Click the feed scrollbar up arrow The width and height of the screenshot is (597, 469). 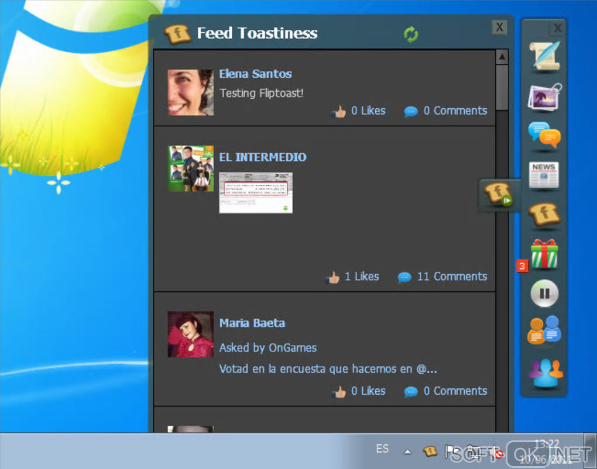[502, 57]
